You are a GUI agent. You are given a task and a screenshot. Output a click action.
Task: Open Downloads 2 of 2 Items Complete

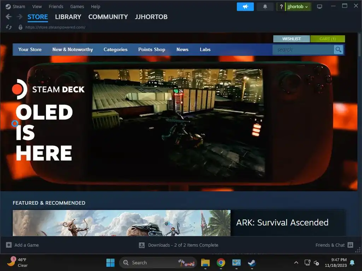pyautogui.click(x=183, y=245)
